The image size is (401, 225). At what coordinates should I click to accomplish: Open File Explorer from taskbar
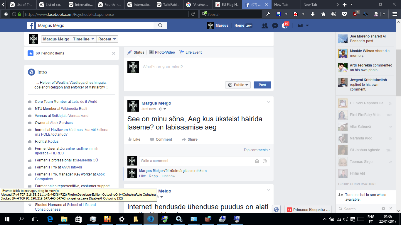tap(64, 219)
